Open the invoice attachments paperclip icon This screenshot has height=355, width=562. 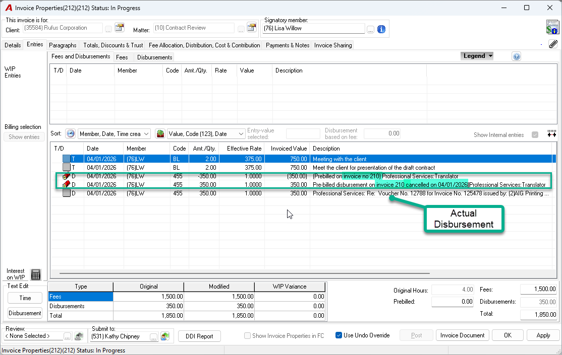pos(553,44)
